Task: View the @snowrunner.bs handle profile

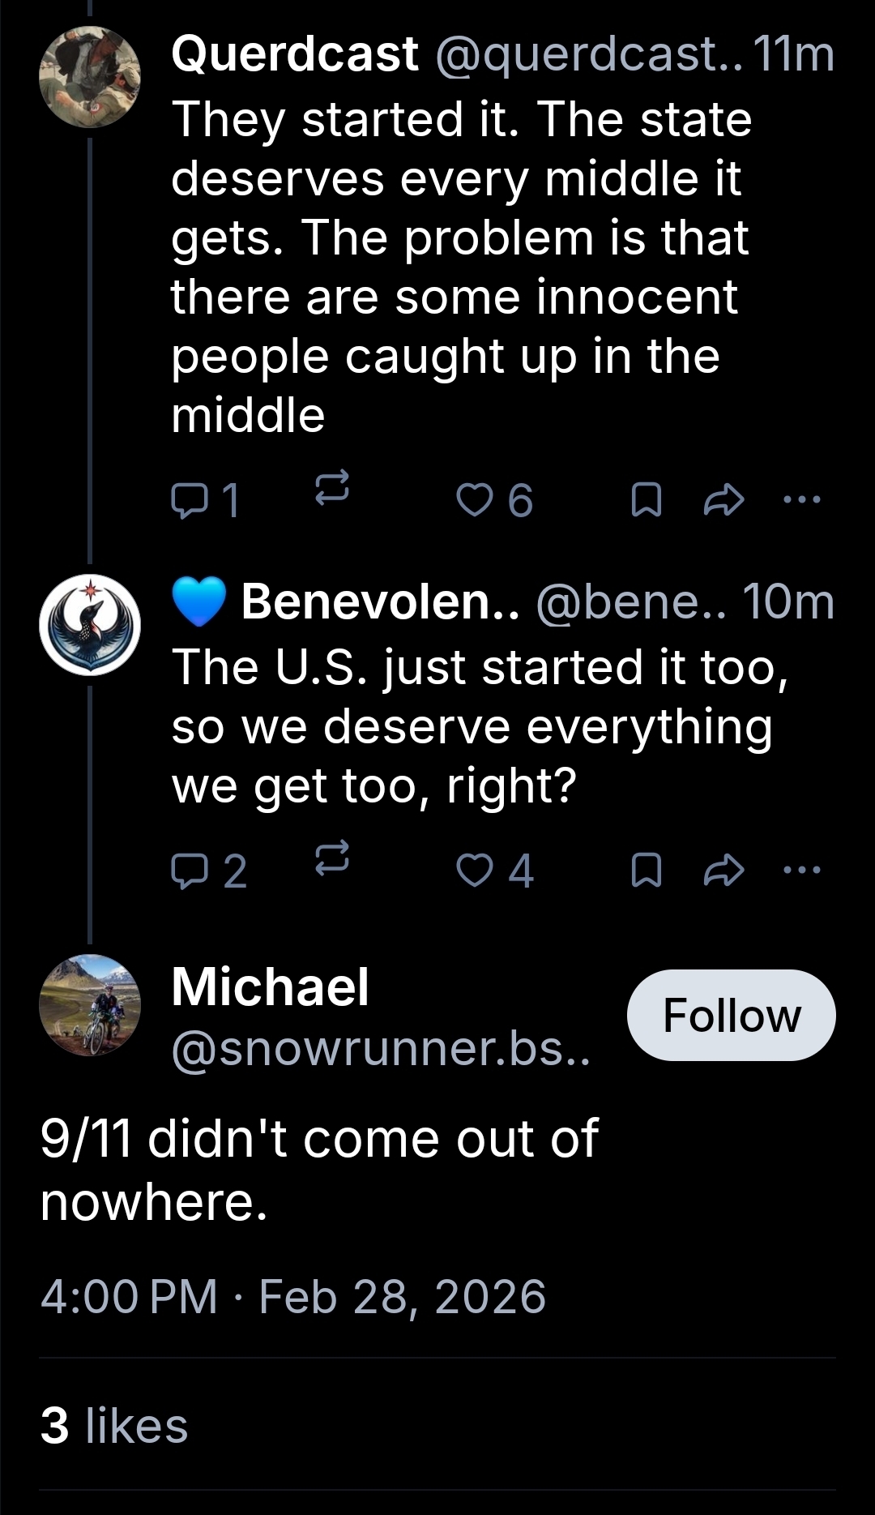Action: [381, 1048]
